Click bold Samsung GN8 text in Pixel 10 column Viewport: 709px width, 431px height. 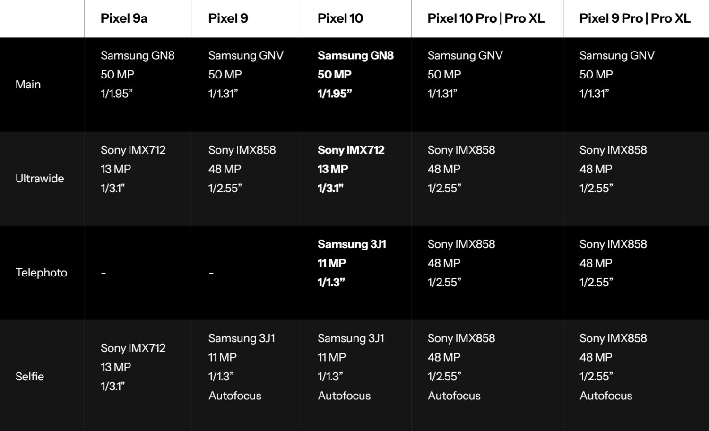(x=355, y=55)
